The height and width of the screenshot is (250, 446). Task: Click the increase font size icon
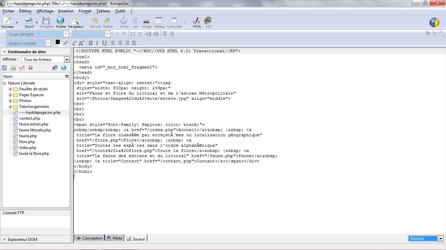[82, 43]
